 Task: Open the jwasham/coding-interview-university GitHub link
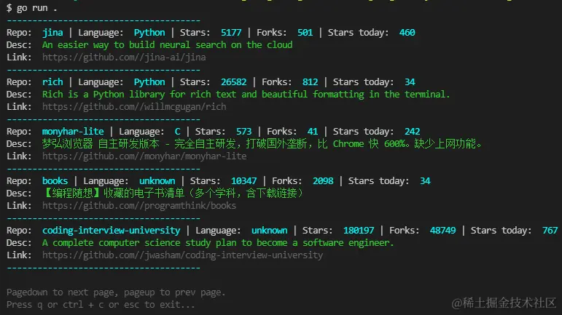point(182,255)
